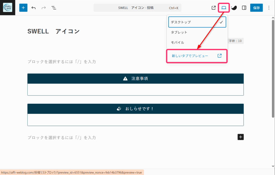Open the three-dot options menu
Image resolution: width=275 pixels, height=175 pixels.
click(x=269, y=8)
